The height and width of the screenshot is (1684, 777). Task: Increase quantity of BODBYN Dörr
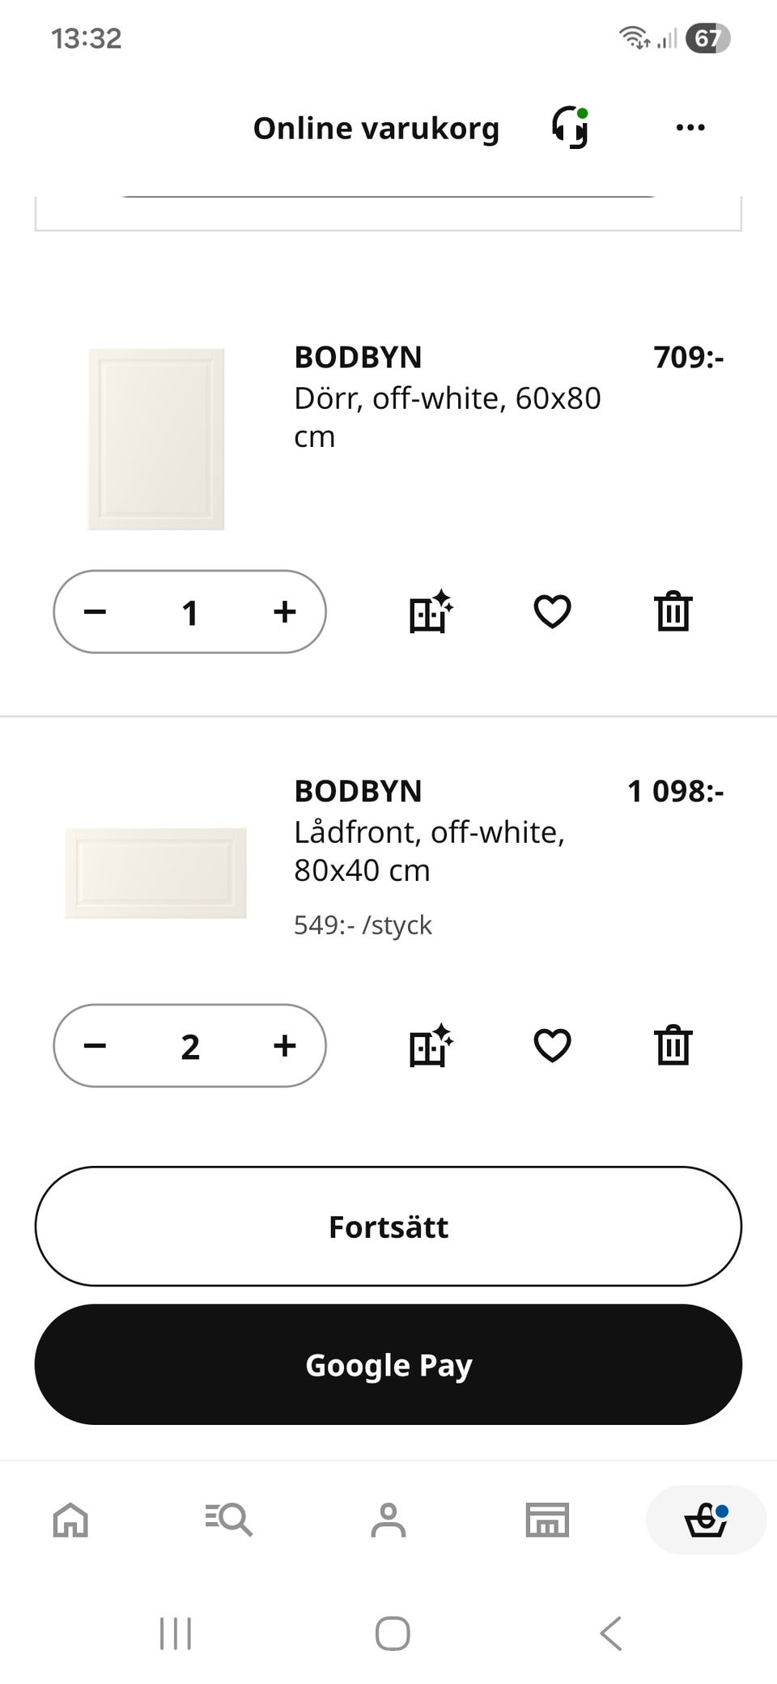(284, 612)
